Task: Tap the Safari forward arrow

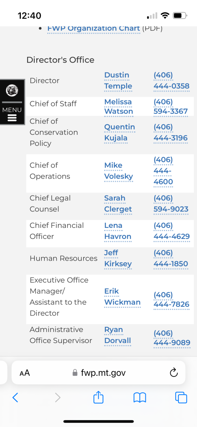Action: coord(58,398)
